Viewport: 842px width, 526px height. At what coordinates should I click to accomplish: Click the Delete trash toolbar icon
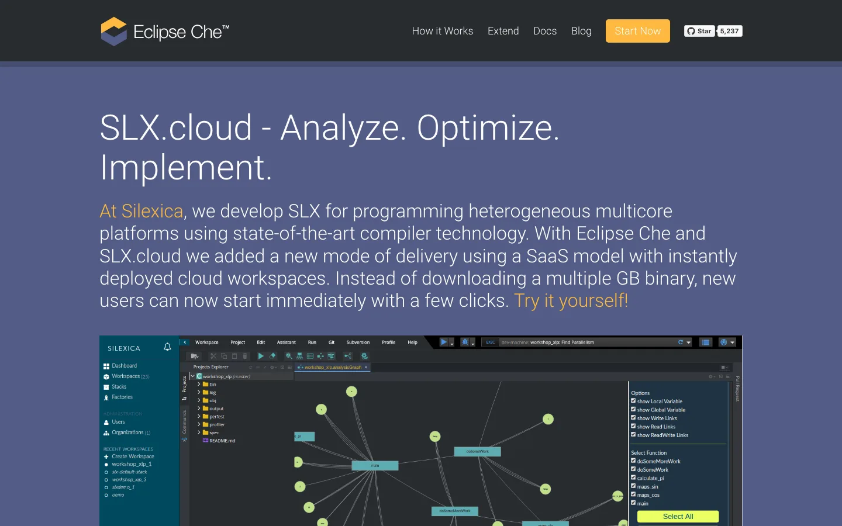pyautogui.click(x=245, y=356)
